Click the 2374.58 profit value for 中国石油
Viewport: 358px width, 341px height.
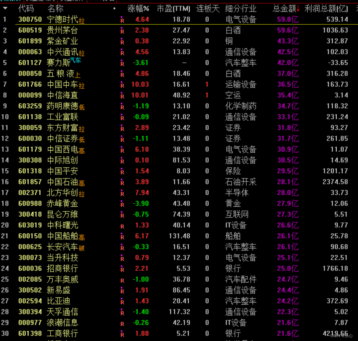335,182
